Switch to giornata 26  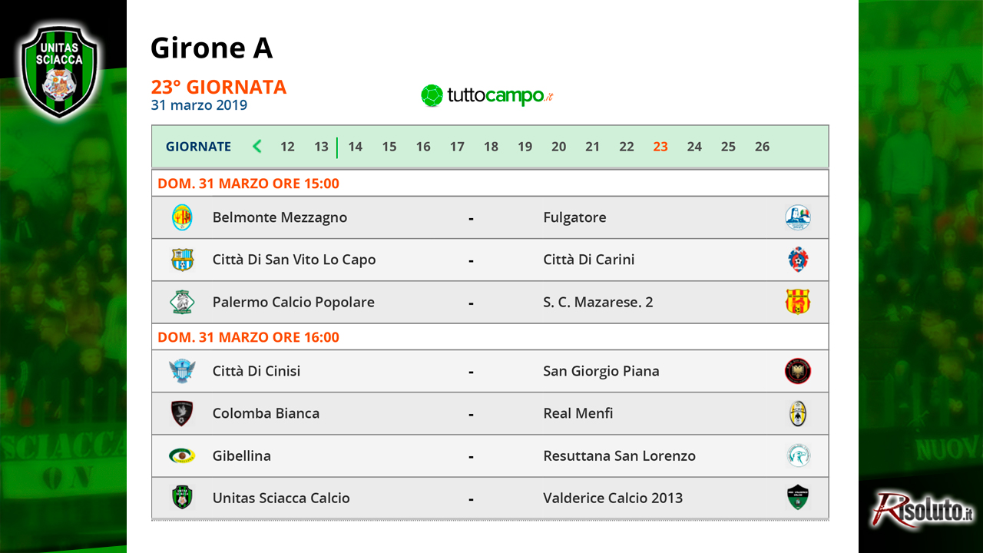(762, 147)
